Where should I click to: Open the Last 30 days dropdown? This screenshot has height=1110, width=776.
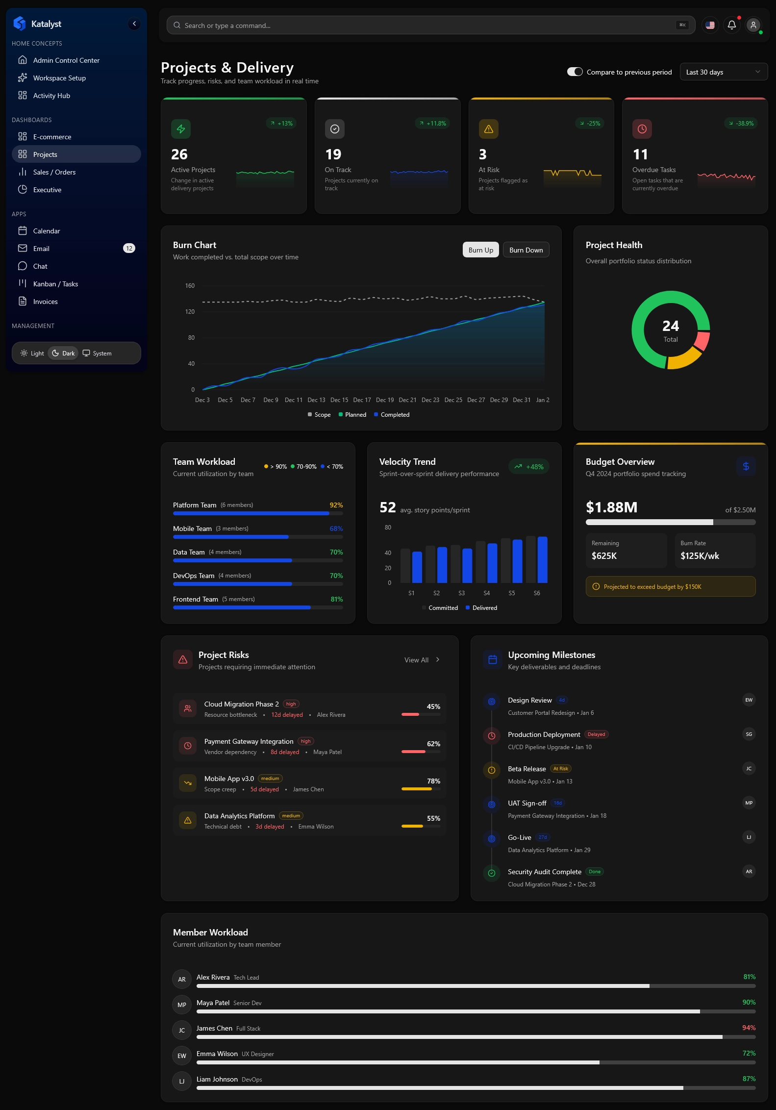(x=723, y=72)
